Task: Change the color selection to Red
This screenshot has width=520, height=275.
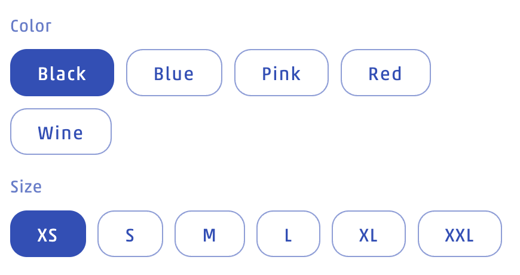Action: point(386,73)
